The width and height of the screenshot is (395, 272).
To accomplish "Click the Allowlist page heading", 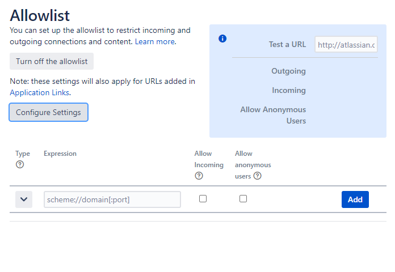I will click(x=40, y=15).
